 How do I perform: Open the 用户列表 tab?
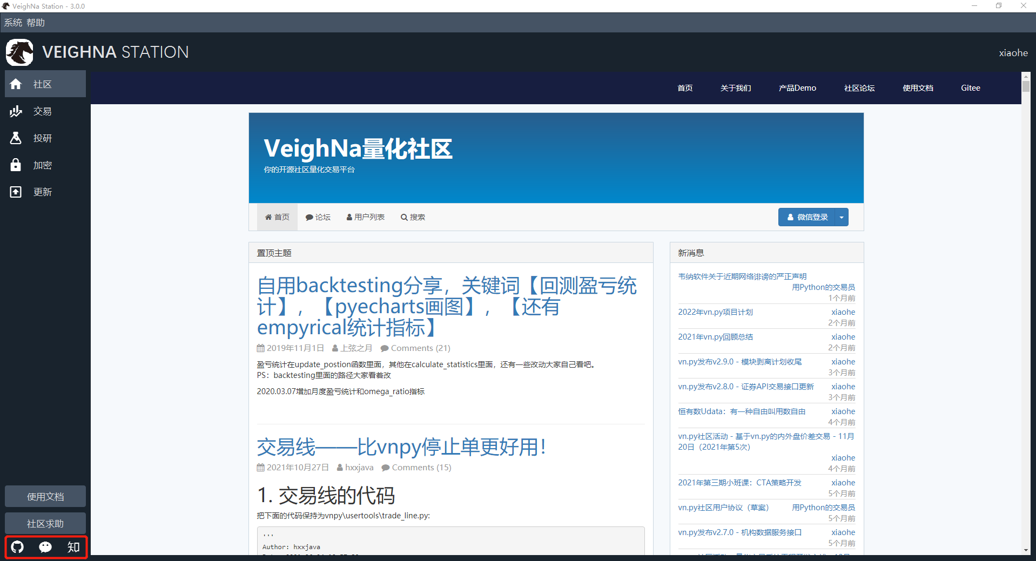[365, 217]
